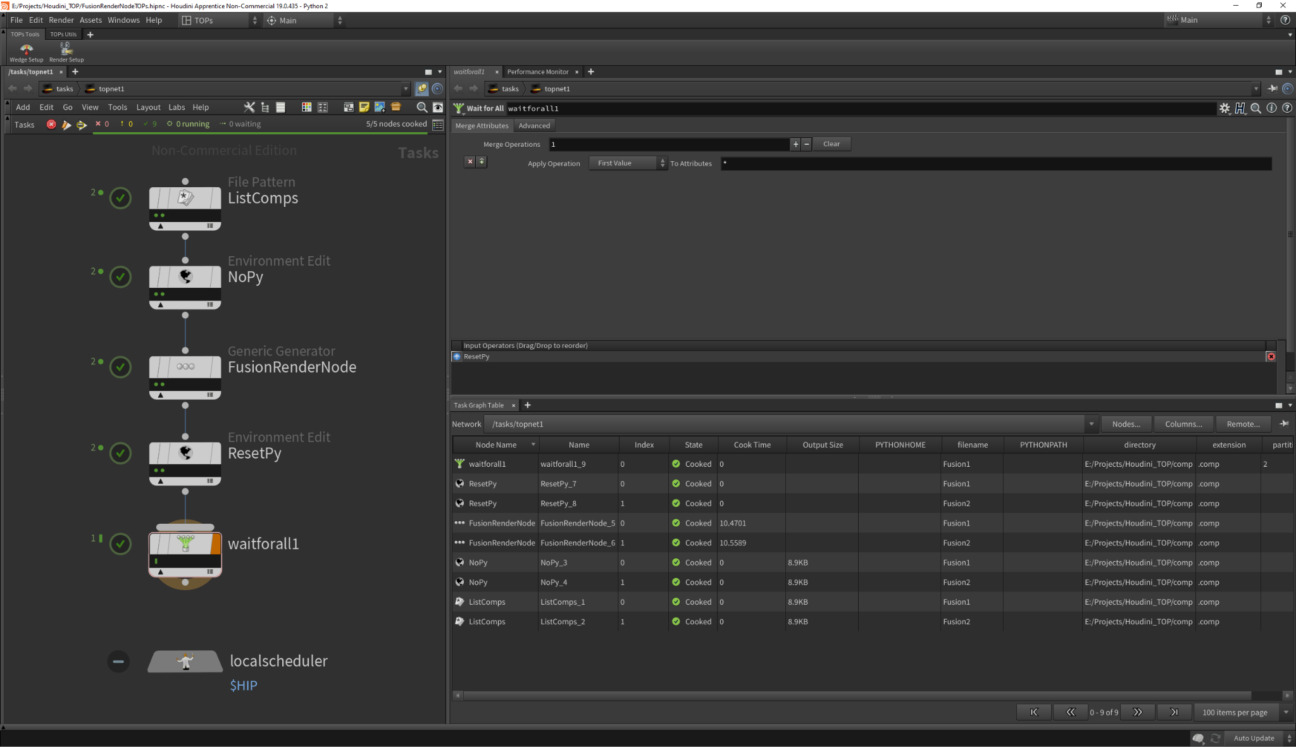The height and width of the screenshot is (747, 1296).
Task: Click the Houdini H preset icon
Action: coord(1240,108)
